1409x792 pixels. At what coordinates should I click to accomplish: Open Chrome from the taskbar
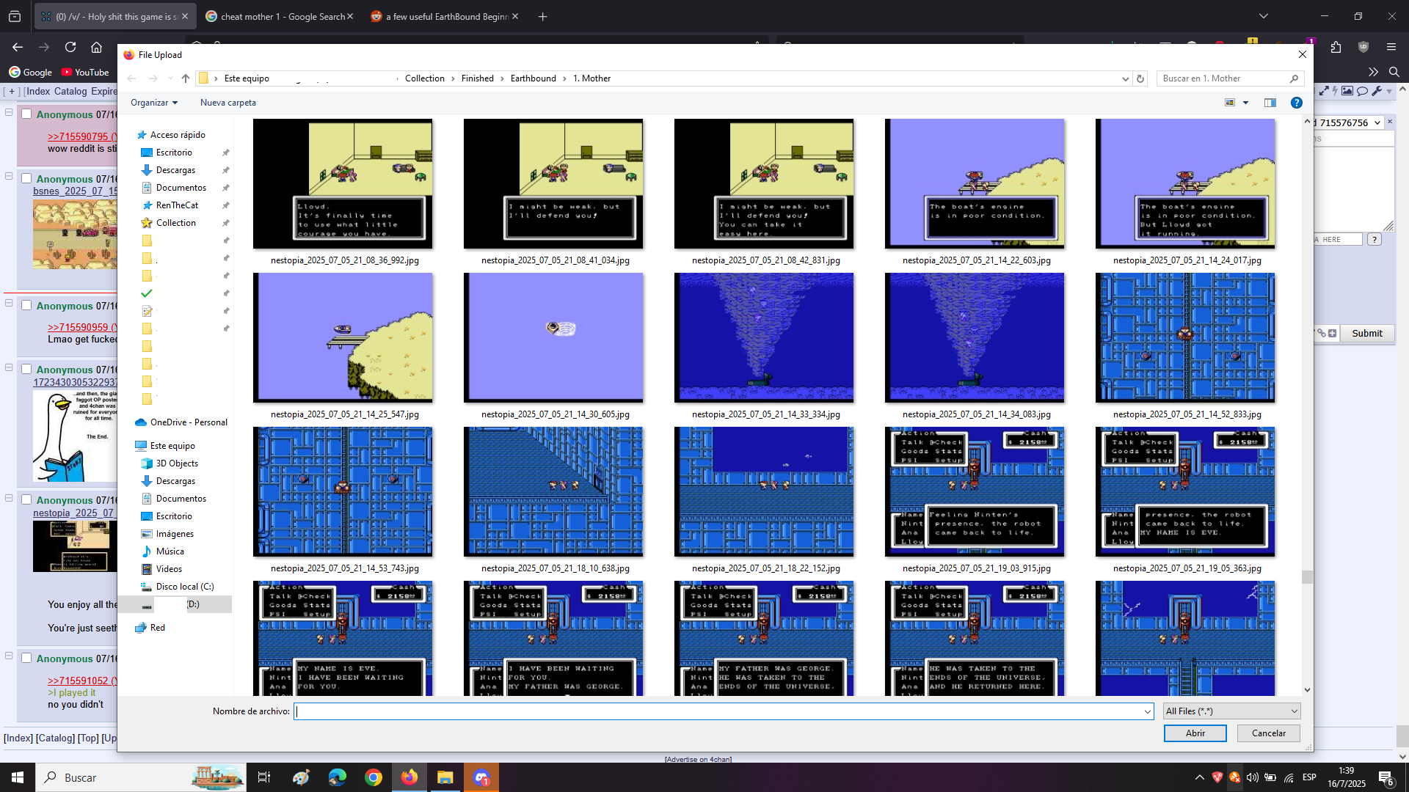pyautogui.click(x=374, y=777)
